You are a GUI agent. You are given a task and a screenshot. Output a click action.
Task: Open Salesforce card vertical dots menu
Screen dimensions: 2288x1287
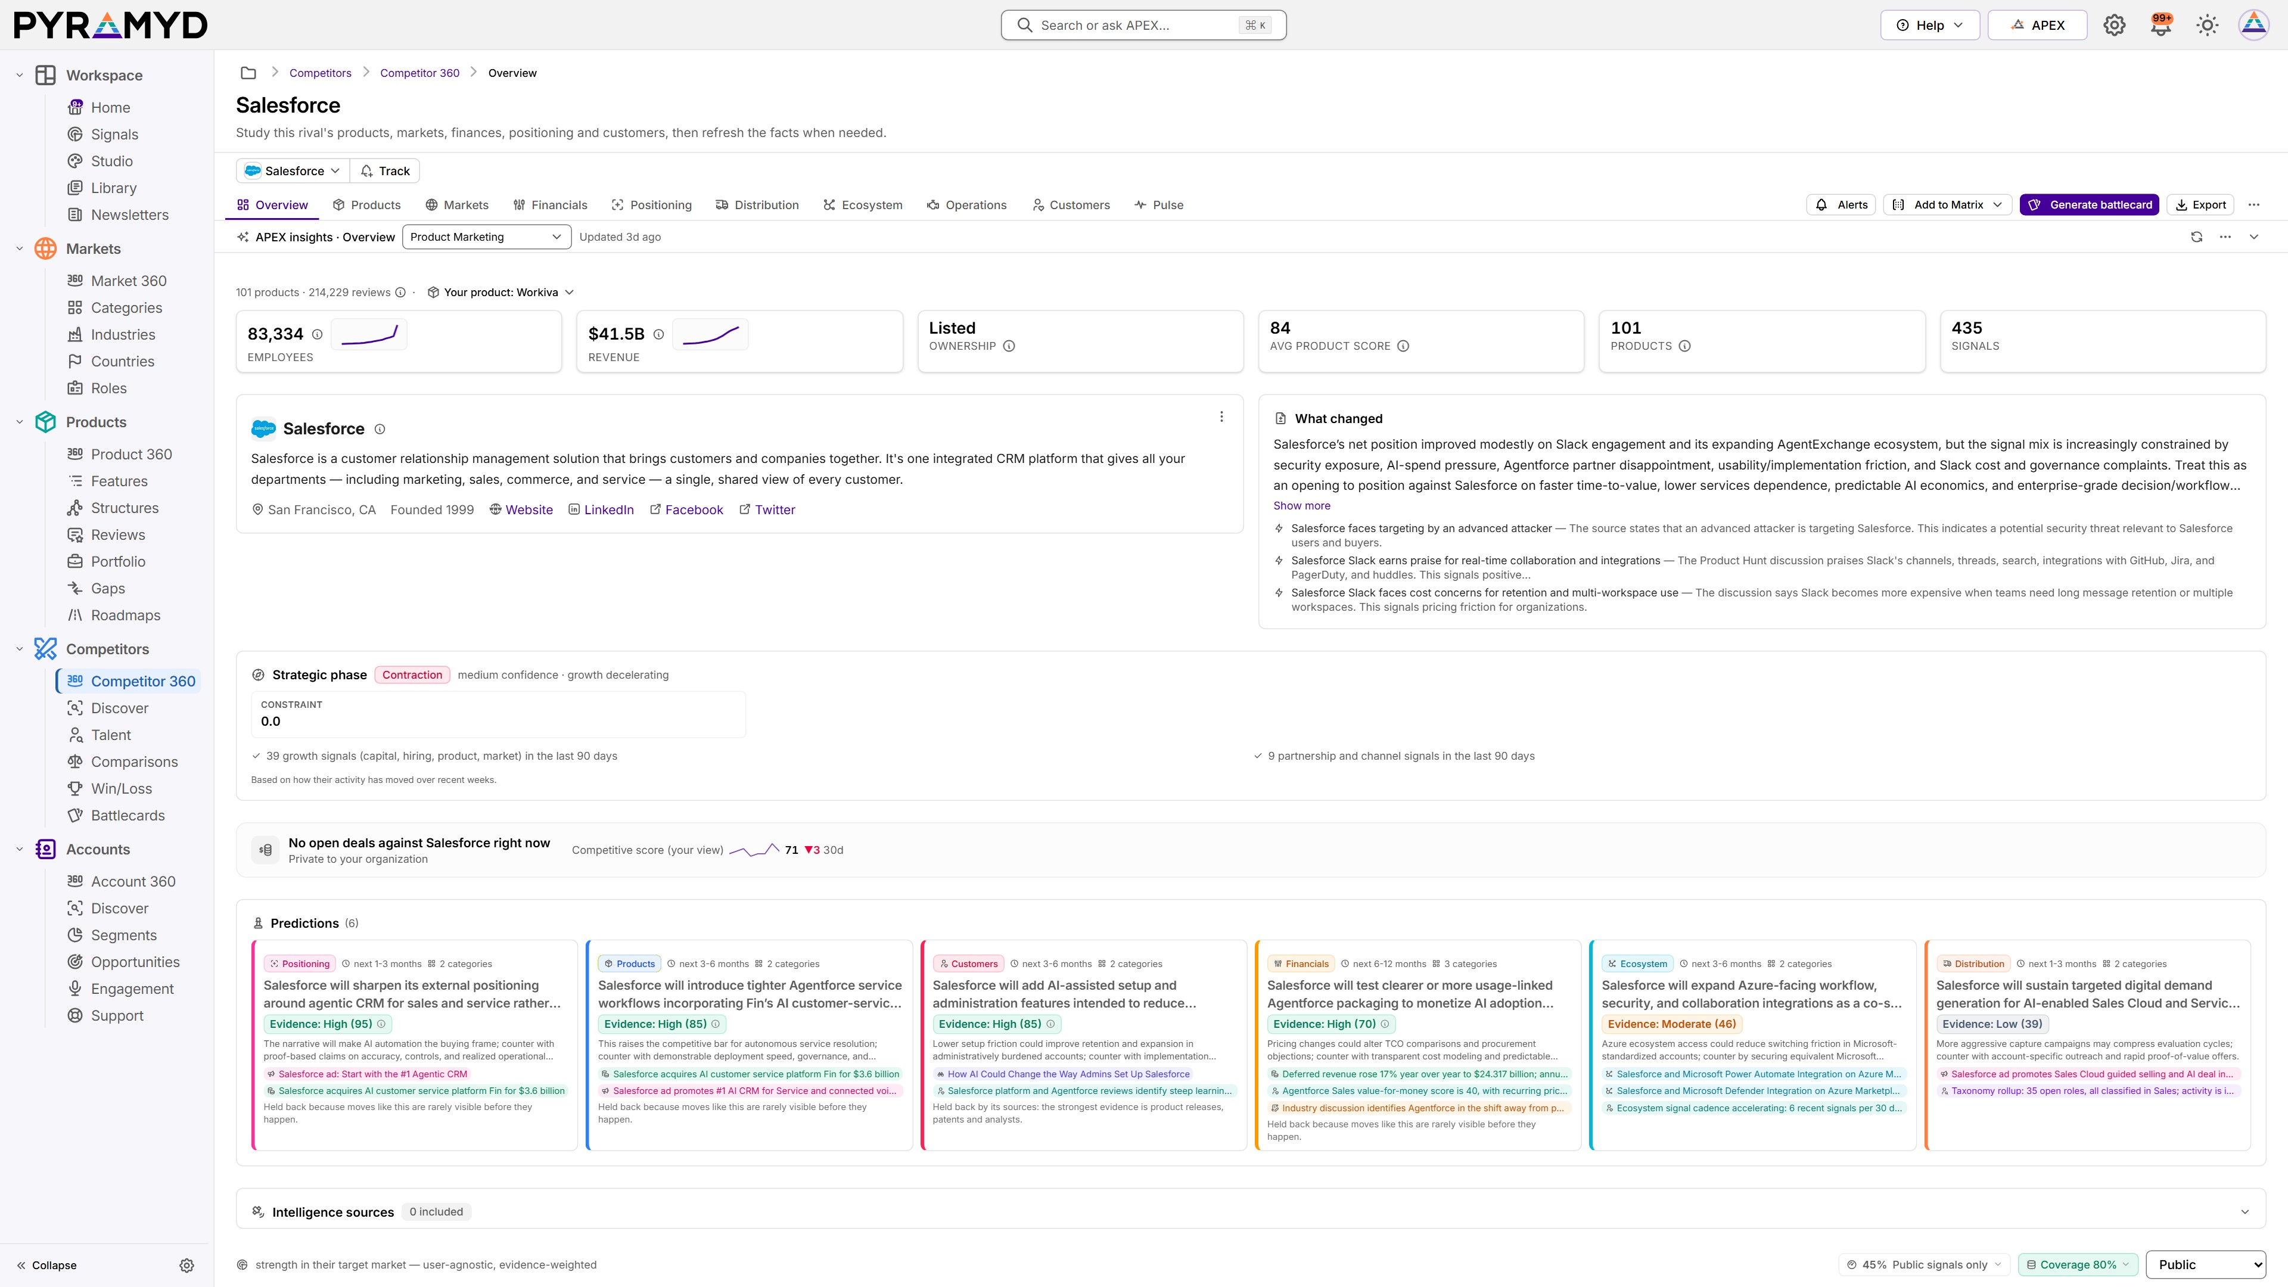tap(1221, 416)
